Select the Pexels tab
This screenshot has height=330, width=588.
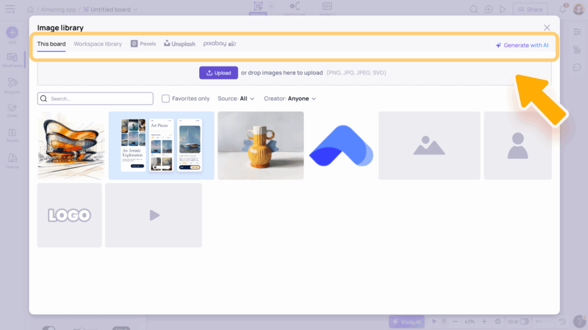(143, 44)
